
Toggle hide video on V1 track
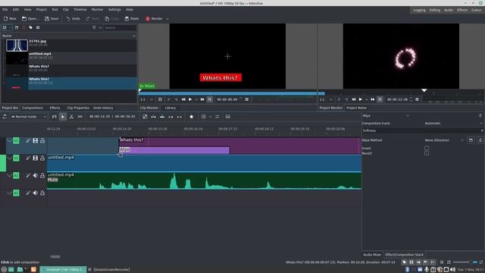(36, 158)
